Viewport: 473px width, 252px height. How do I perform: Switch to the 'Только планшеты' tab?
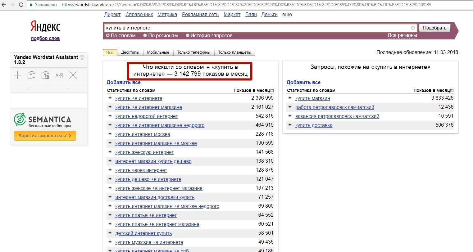pos(235,52)
